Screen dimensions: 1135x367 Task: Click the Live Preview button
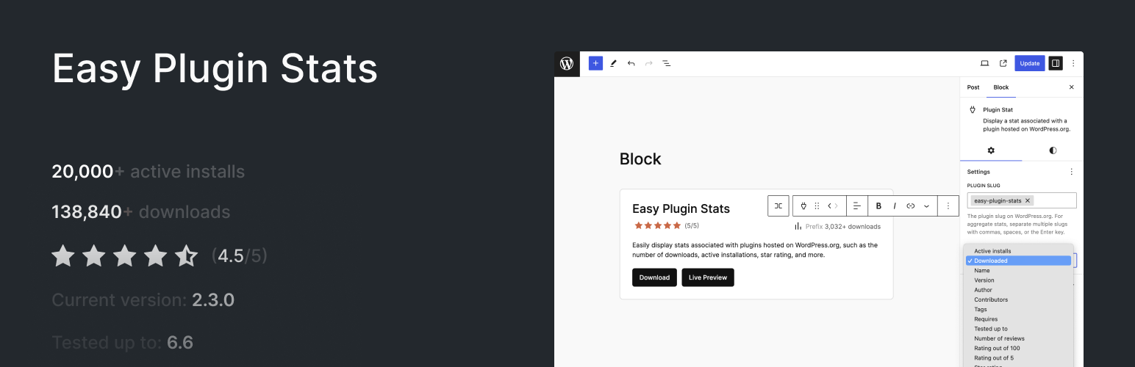point(708,277)
